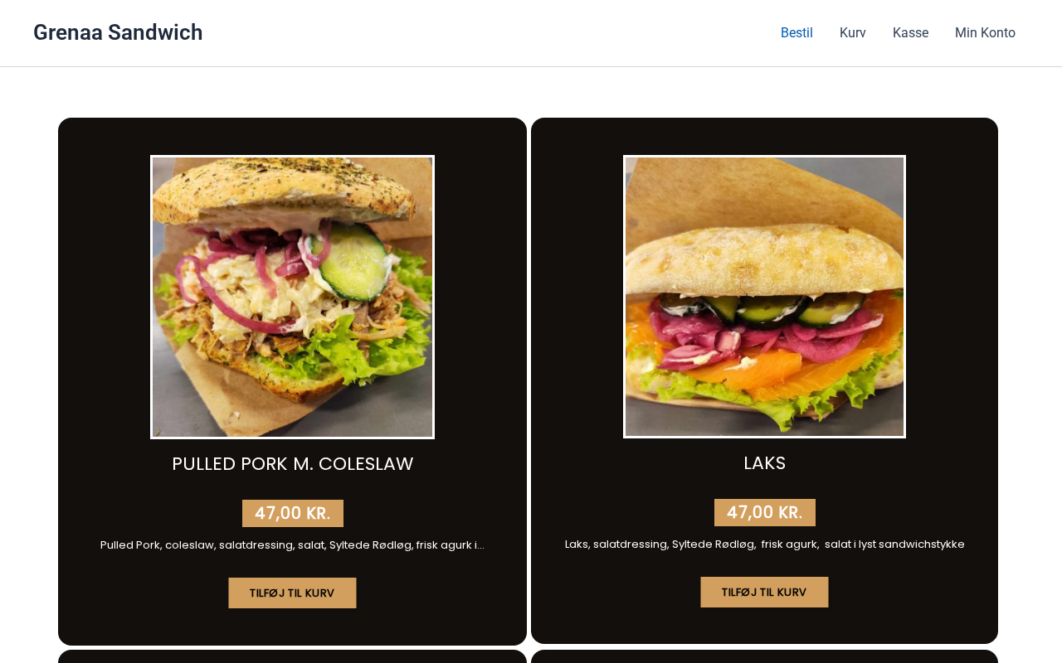This screenshot has width=1062, height=663.
Task: Select the Laks ingredients description text
Action: pyautogui.click(x=764, y=544)
